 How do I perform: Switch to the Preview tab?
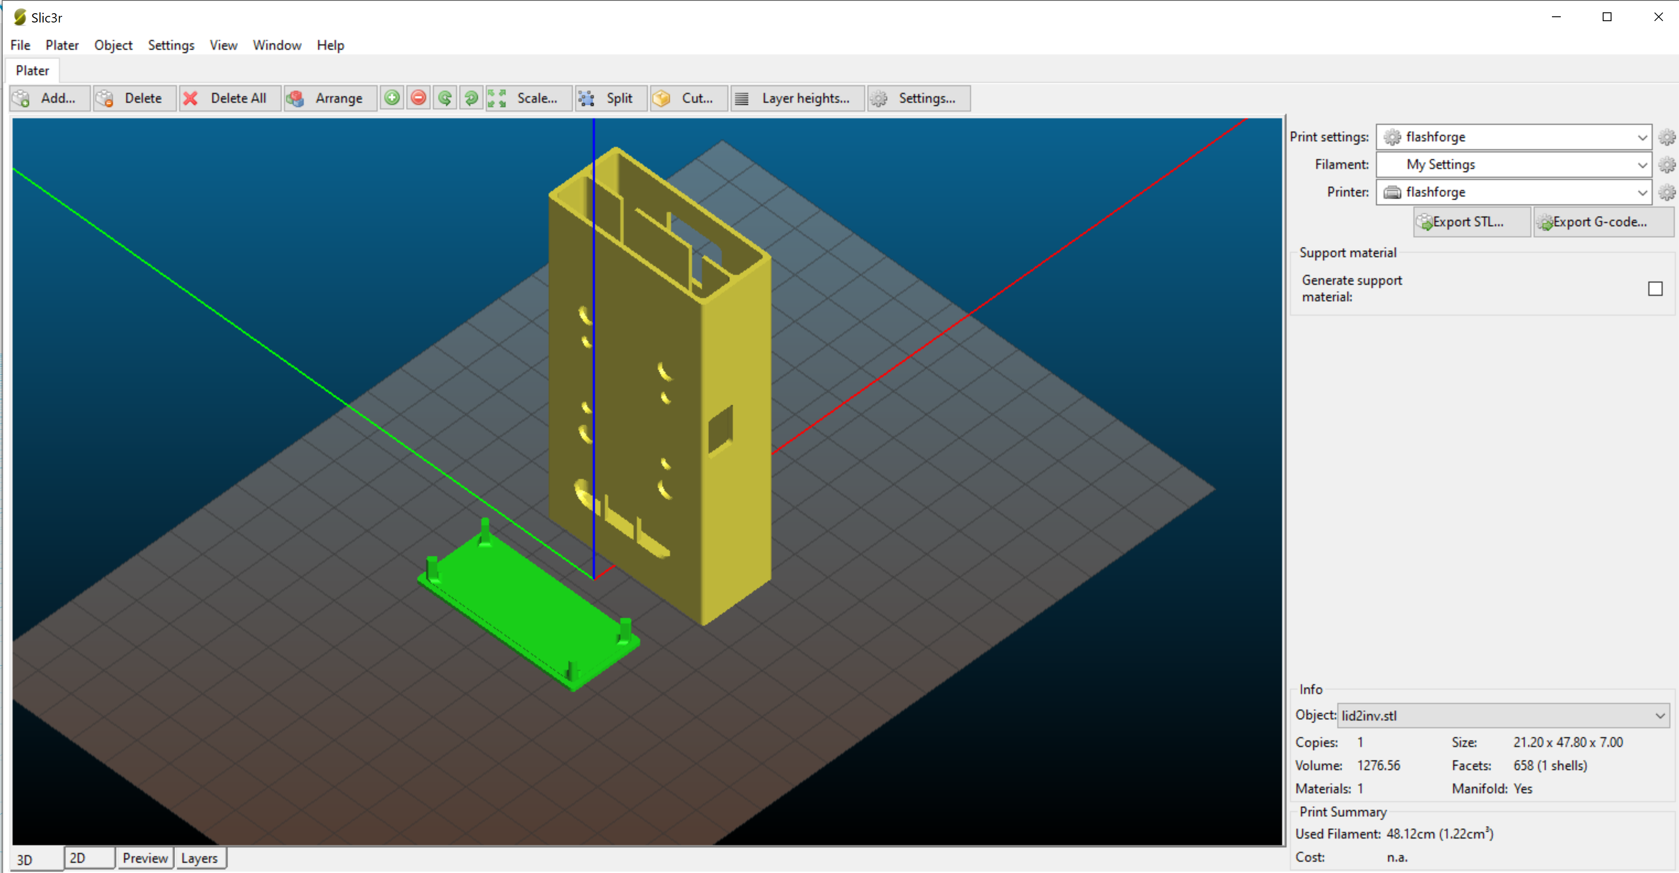(x=145, y=858)
